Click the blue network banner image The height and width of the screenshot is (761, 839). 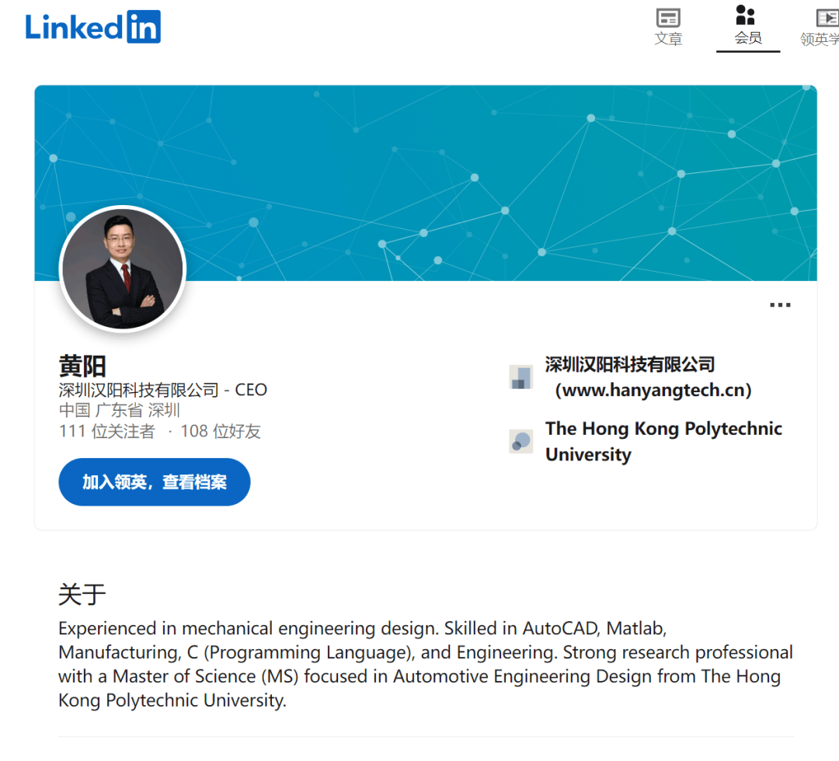pyautogui.click(x=426, y=183)
